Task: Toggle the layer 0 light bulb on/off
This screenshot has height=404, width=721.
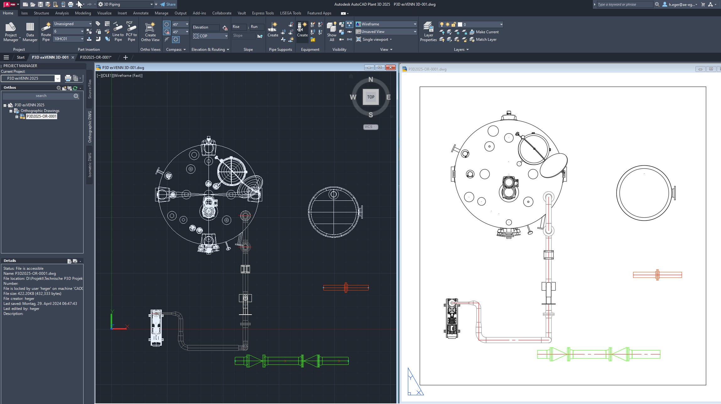Action: point(442,24)
